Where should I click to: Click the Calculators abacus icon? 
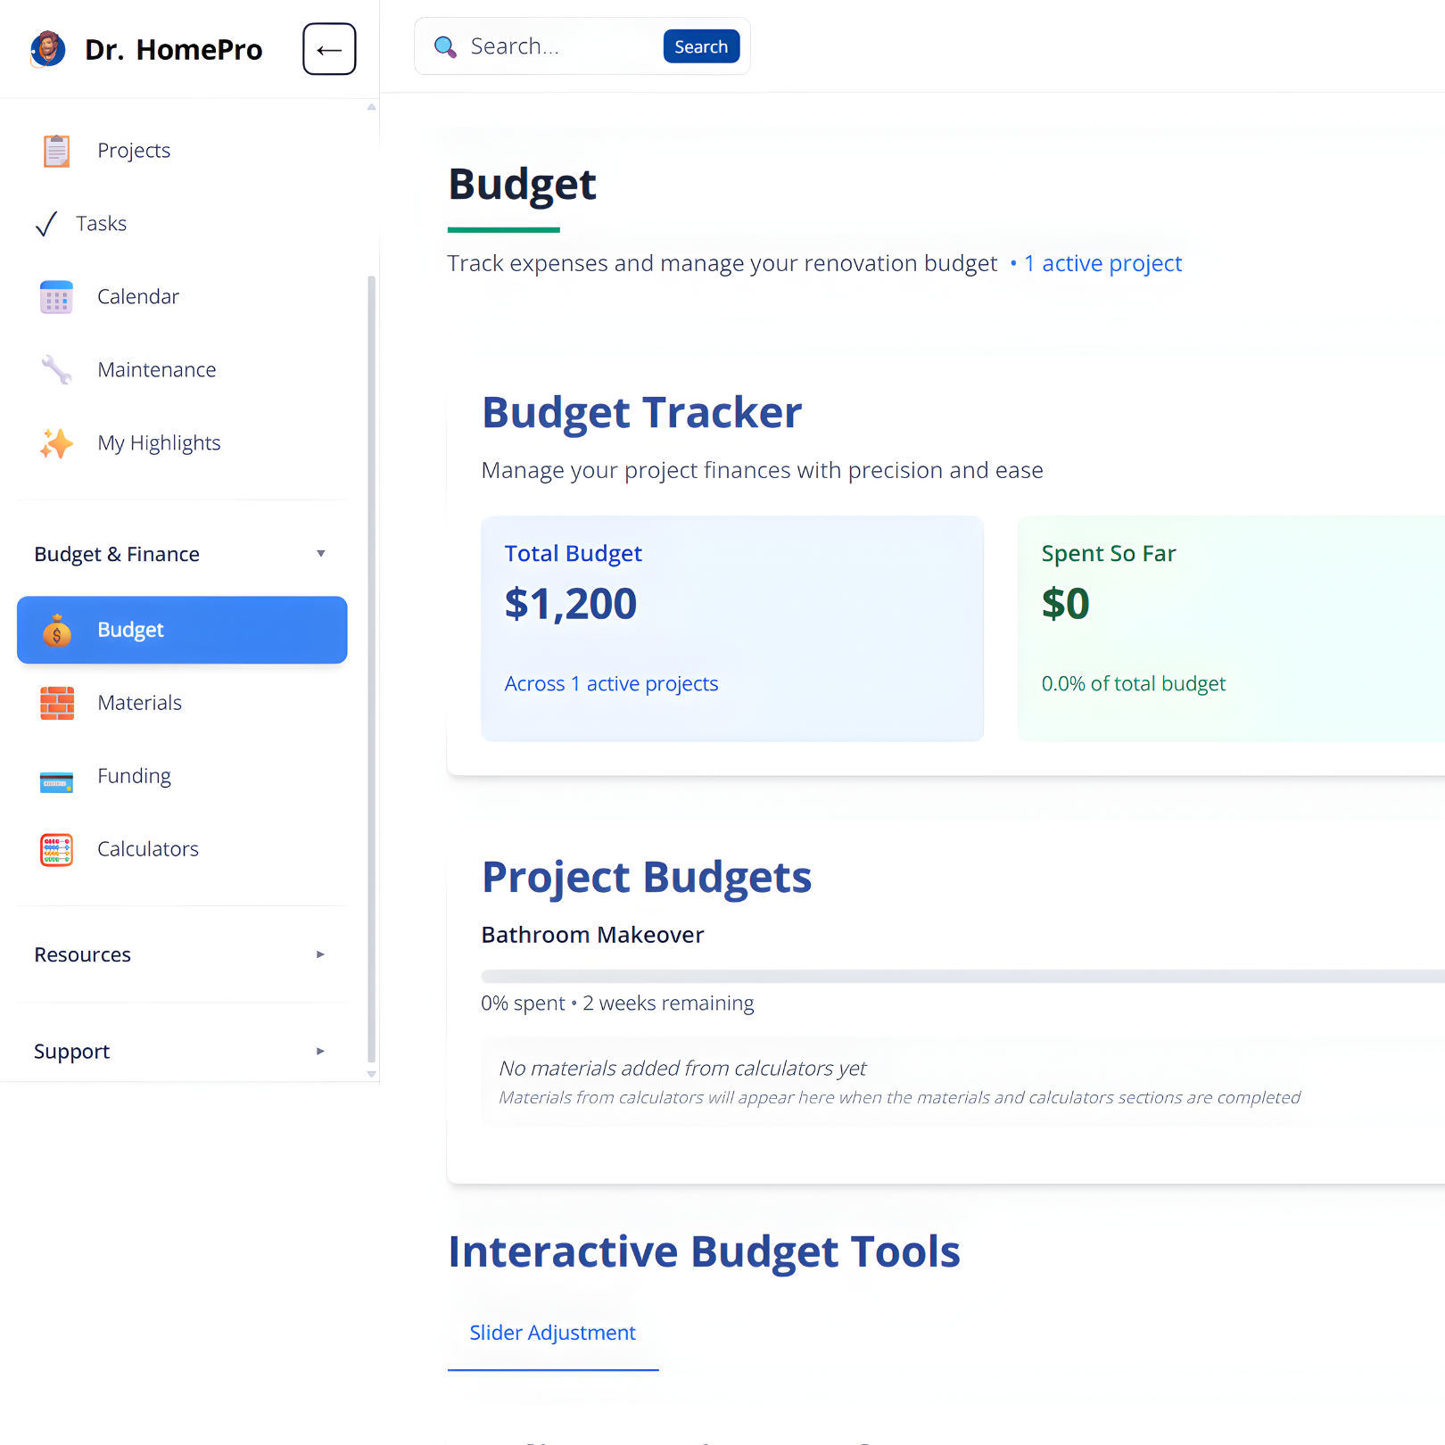tap(56, 850)
